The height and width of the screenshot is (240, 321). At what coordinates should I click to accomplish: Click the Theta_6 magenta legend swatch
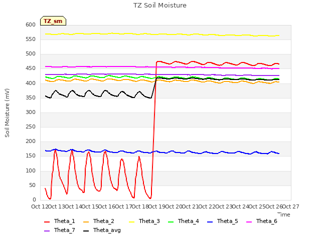(x=249, y=222)
